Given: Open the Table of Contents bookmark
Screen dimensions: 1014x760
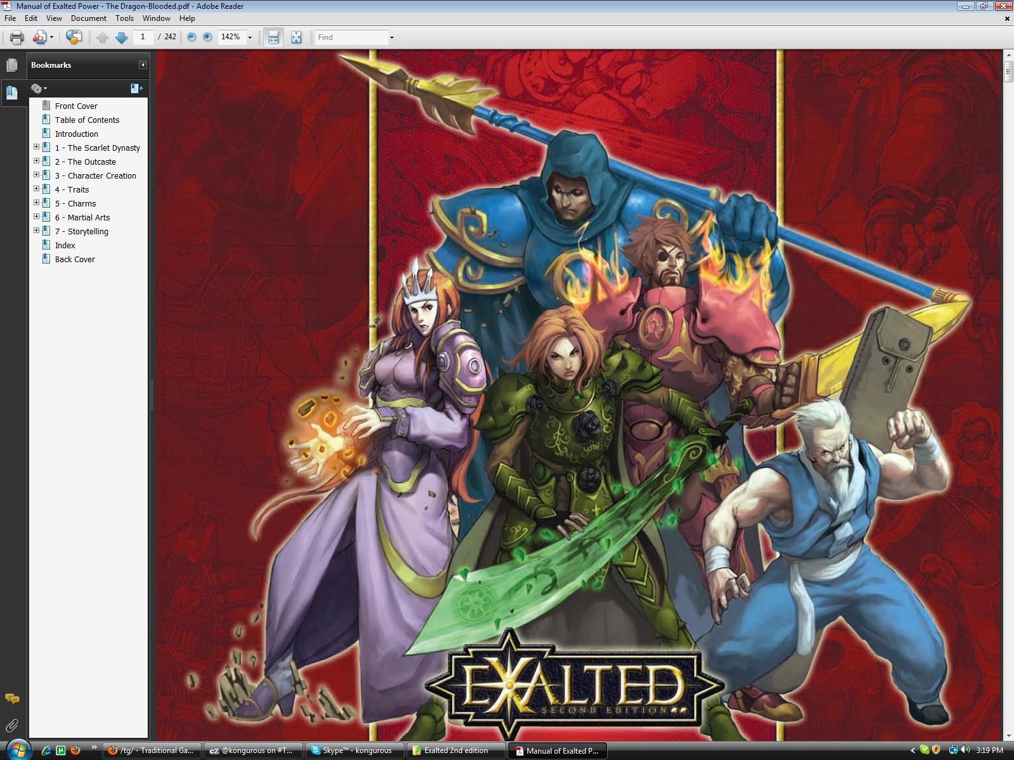Looking at the screenshot, I should 87,120.
